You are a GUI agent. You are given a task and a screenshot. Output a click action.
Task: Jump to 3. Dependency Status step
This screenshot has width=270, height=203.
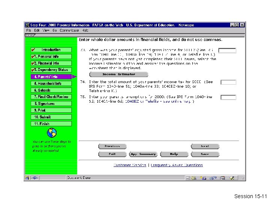(51, 70)
